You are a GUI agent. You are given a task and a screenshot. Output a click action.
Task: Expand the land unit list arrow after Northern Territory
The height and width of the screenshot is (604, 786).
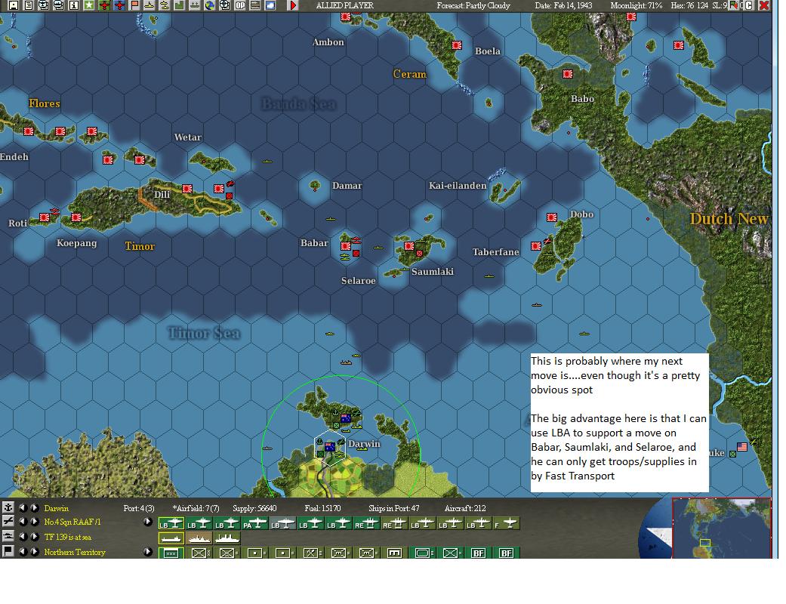(x=147, y=552)
